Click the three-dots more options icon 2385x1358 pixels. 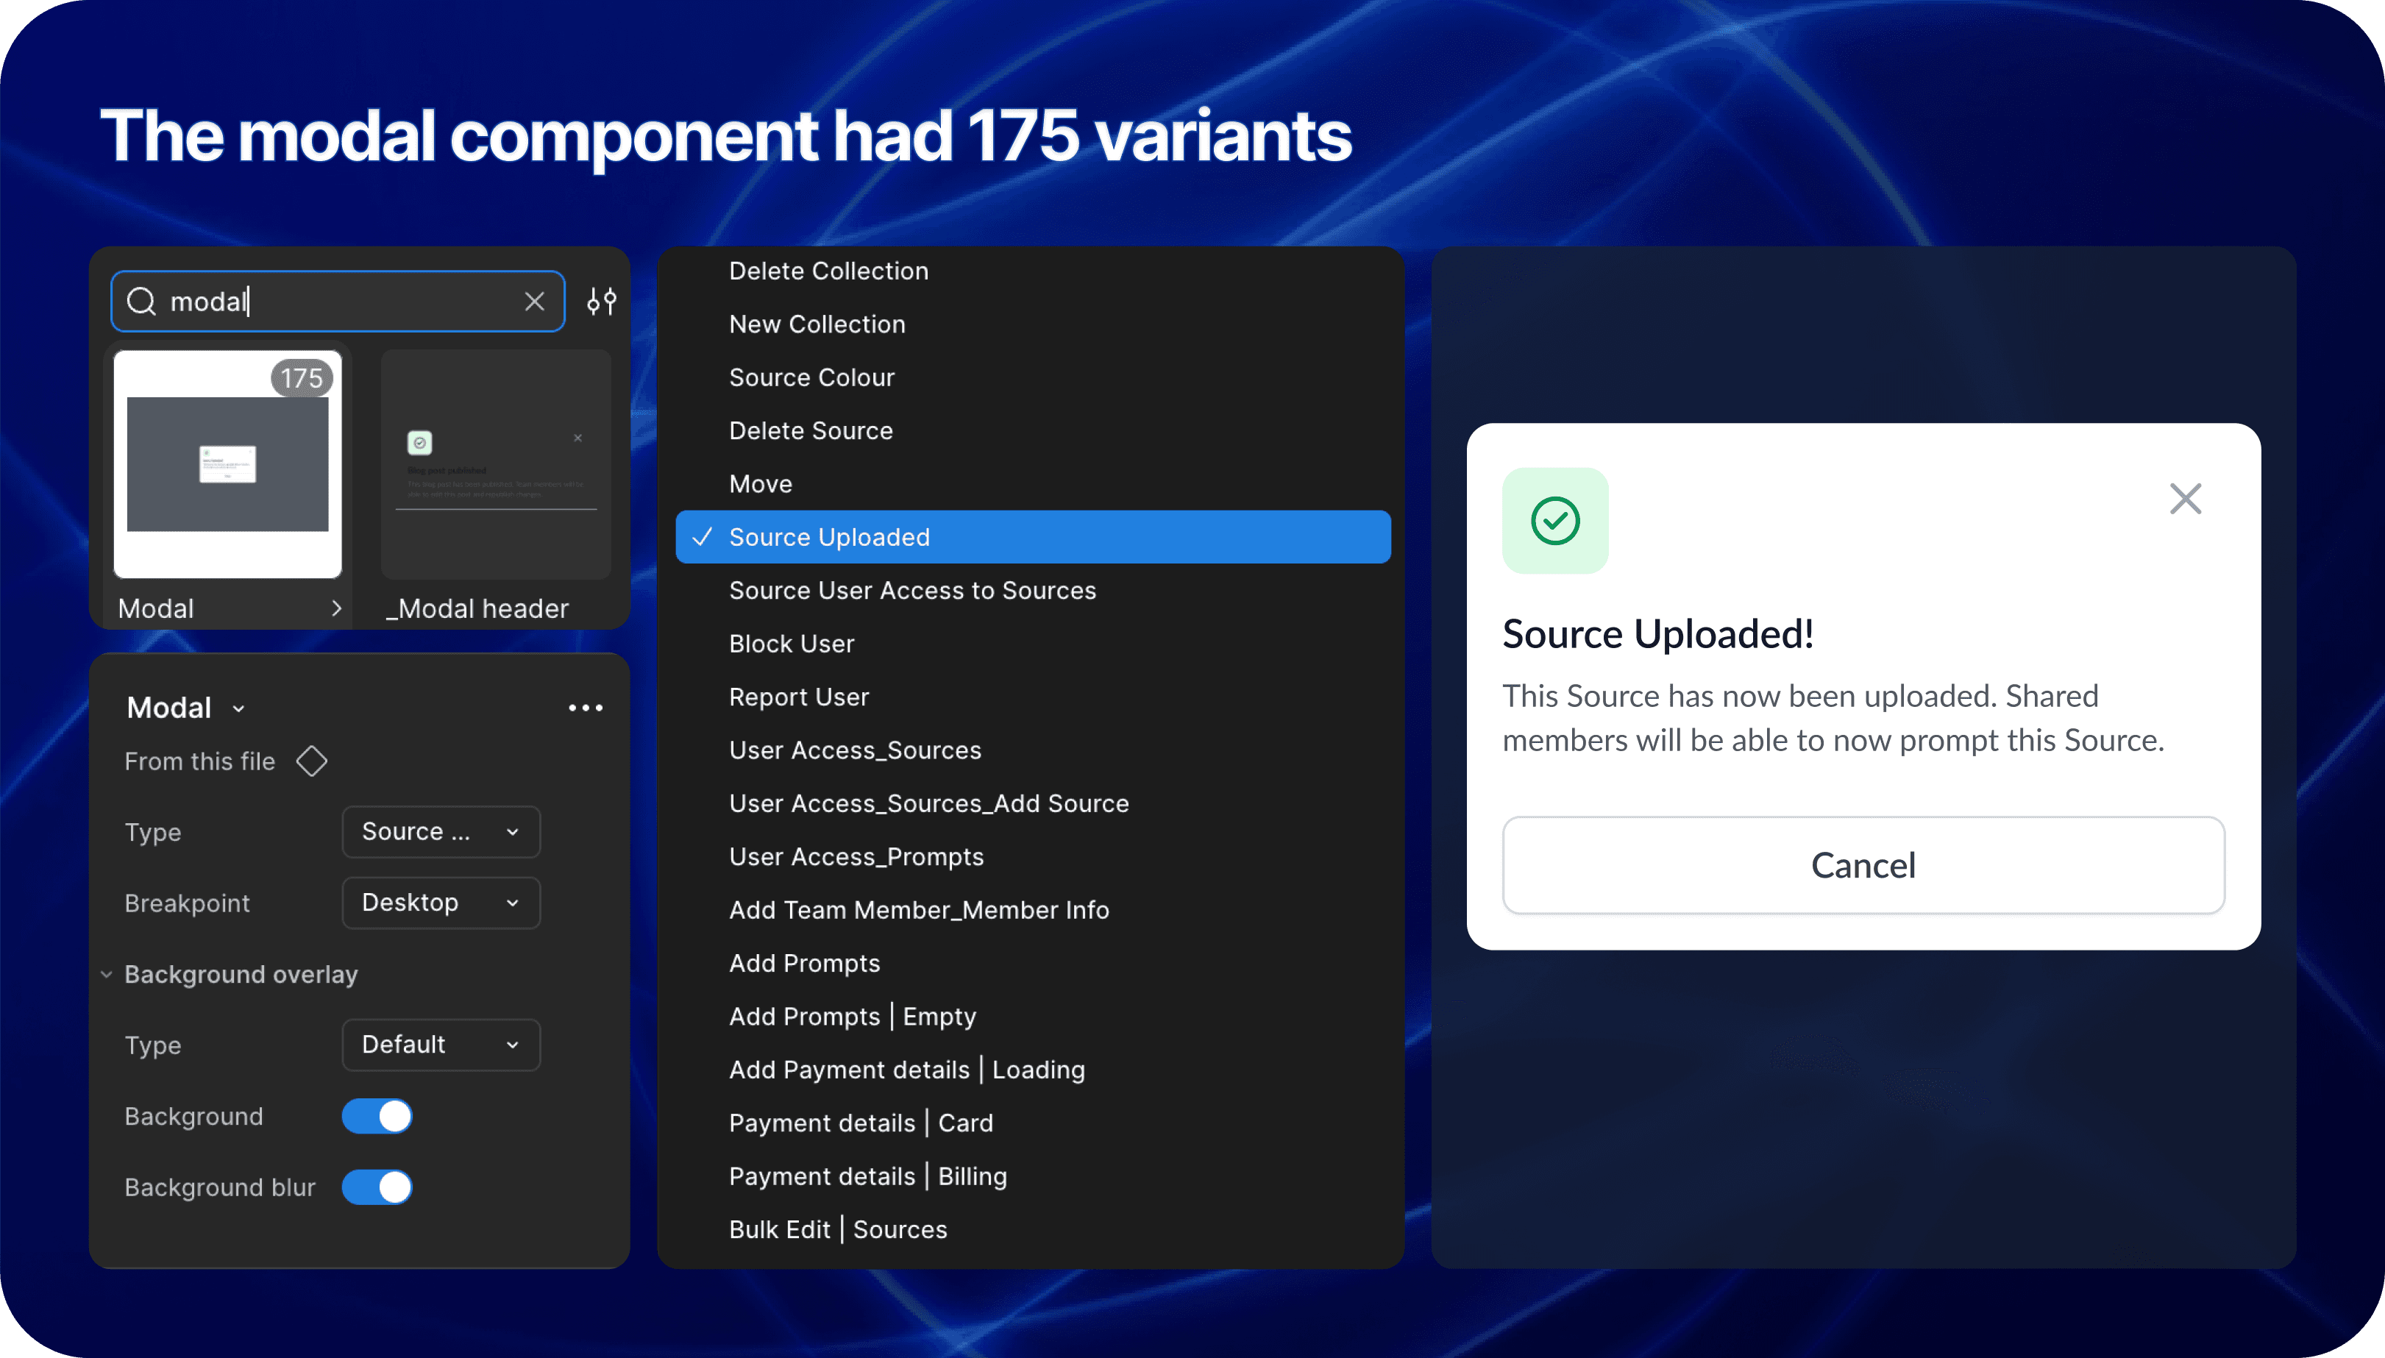pos(586,708)
